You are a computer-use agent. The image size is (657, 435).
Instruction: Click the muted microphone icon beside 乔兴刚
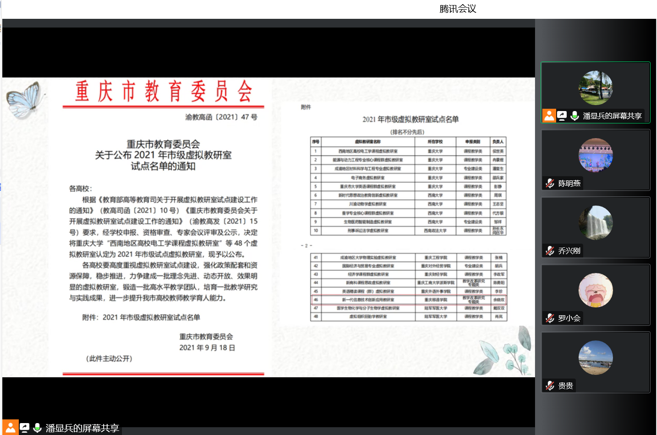(550, 251)
